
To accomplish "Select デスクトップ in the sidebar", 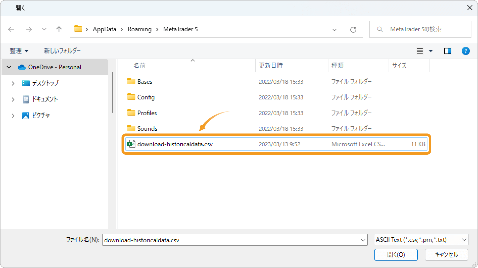I will (x=45, y=83).
